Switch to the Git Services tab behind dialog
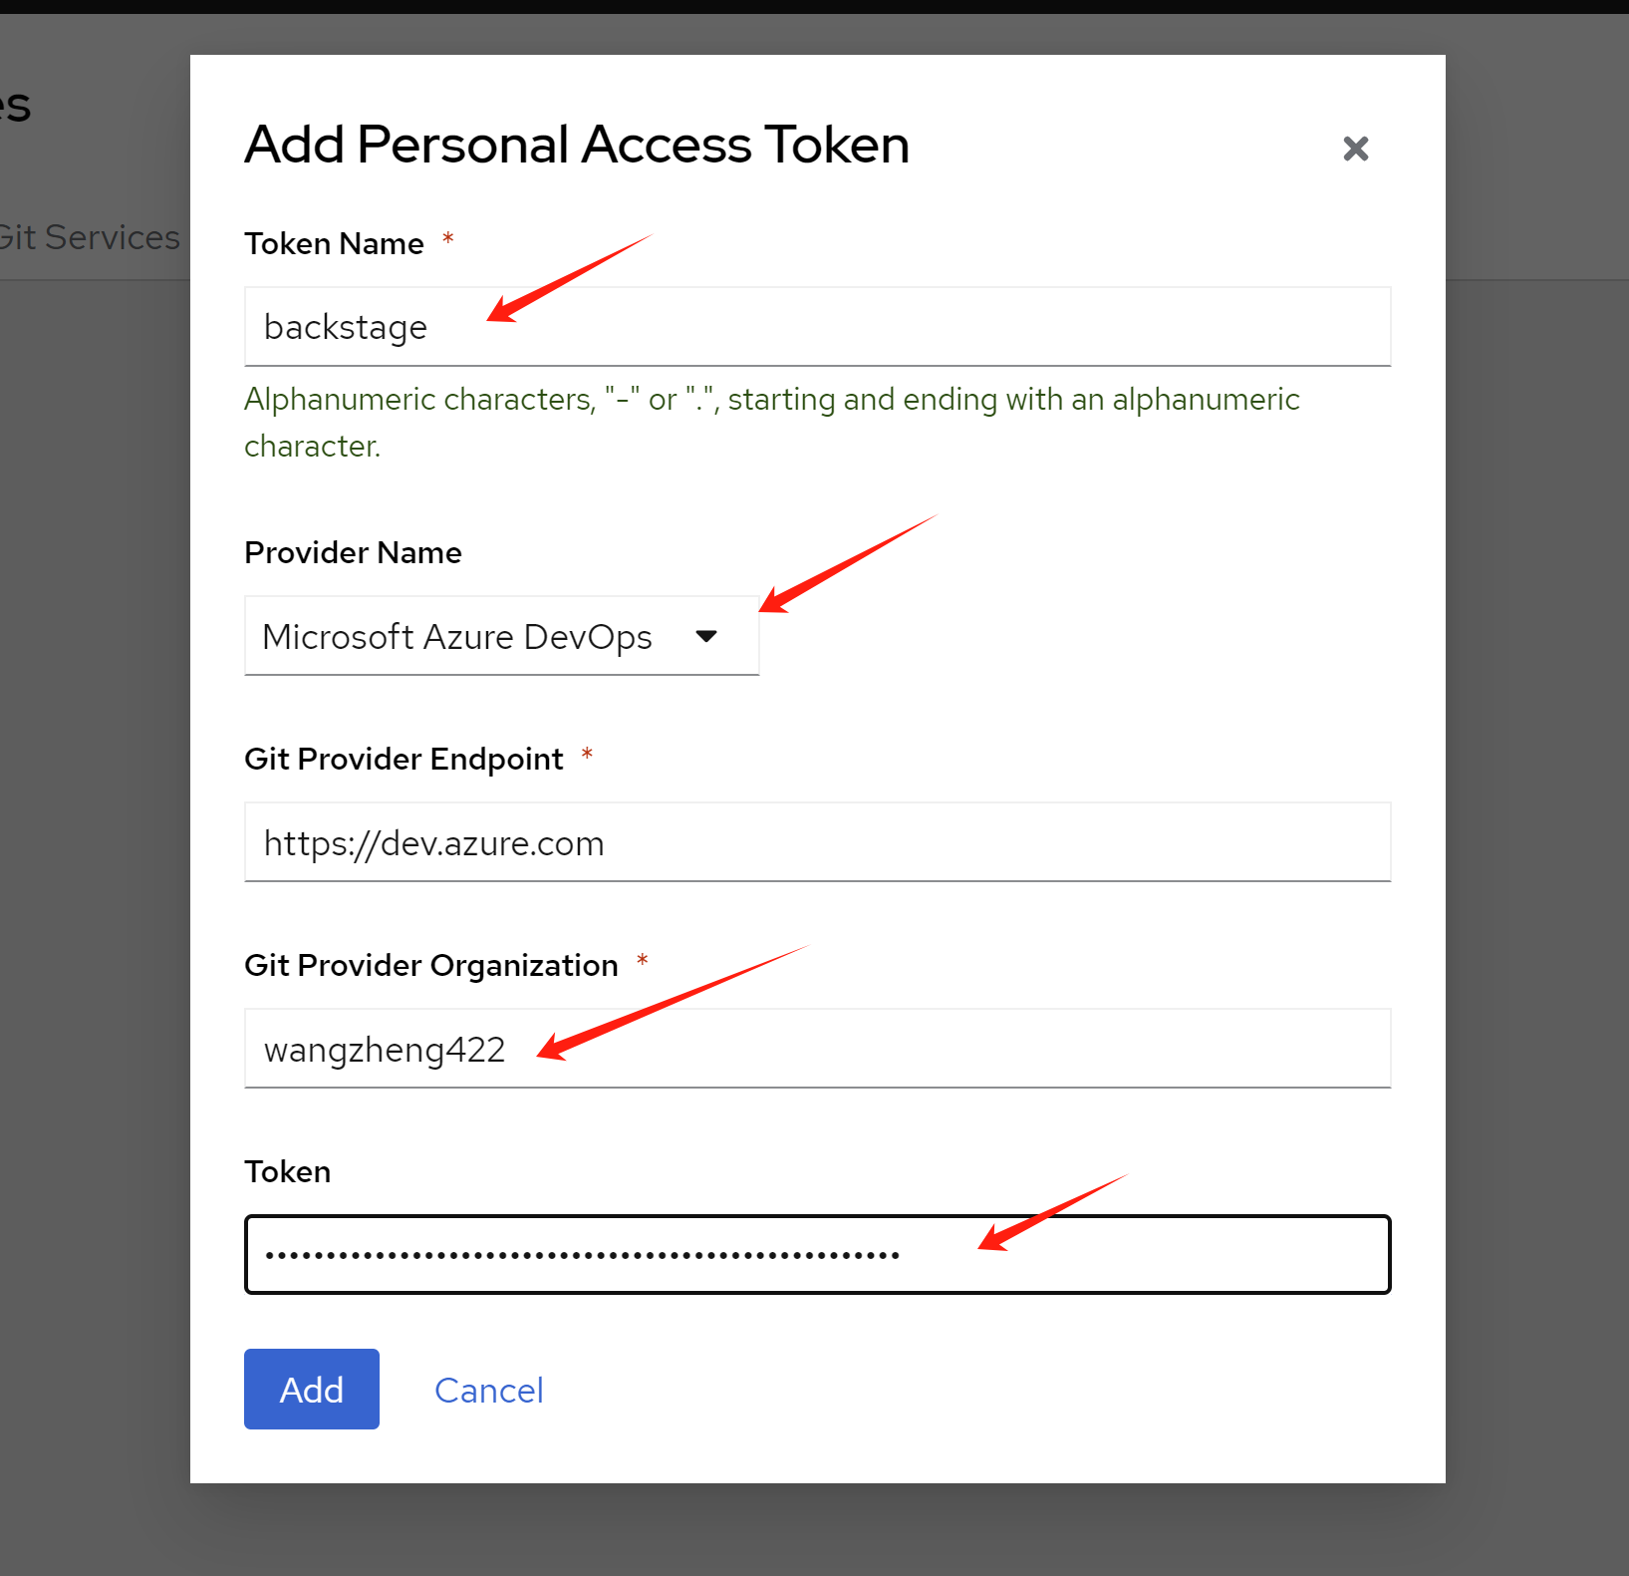This screenshot has height=1576, width=1629. tap(90, 237)
